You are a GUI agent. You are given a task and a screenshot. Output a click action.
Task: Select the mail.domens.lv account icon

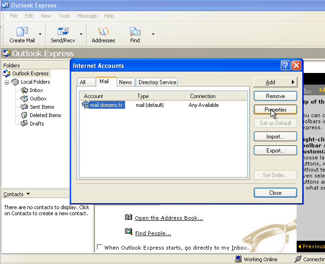pyautogui.click(x=86, y=105)
